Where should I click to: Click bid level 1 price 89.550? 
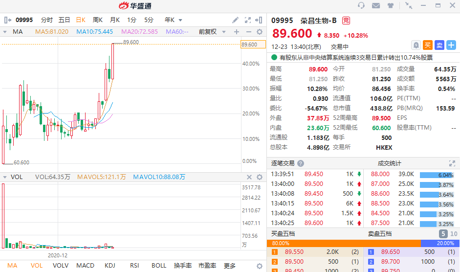pyautogui.click(x=294, y=252)
